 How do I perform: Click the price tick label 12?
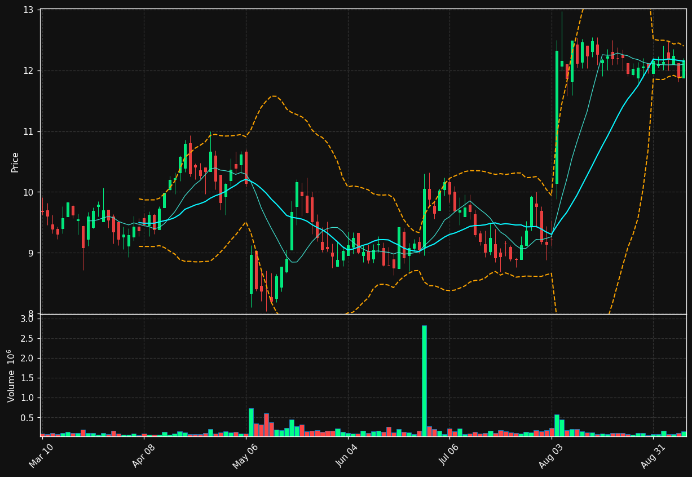coord(28,70)
